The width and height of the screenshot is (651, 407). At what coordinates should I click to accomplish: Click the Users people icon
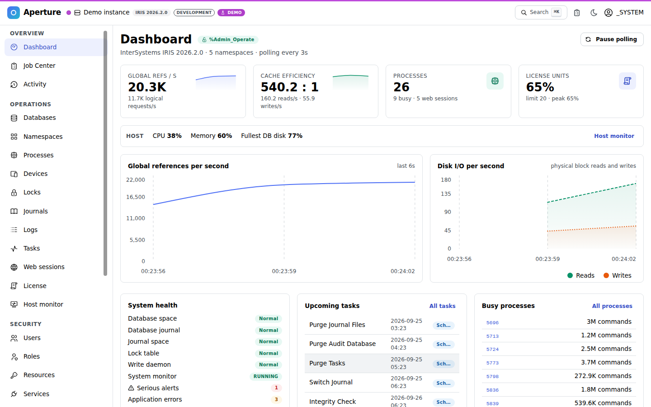(x=14, y=338)
